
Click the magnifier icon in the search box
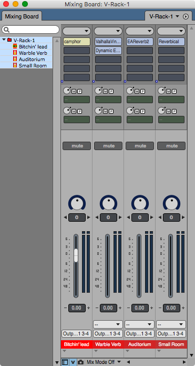pos(6,29)
